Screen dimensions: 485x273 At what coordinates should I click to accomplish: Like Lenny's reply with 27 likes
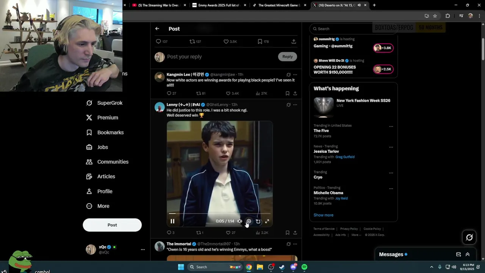coord(231,232)
